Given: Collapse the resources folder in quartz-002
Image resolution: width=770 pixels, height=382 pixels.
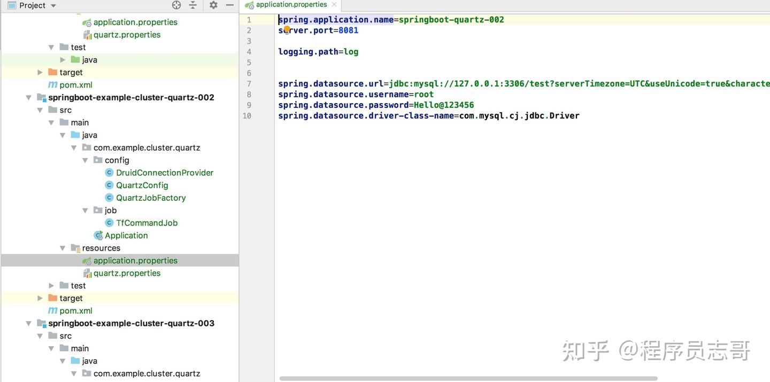Looking at the screenshot, I should [x=63, y=248].
